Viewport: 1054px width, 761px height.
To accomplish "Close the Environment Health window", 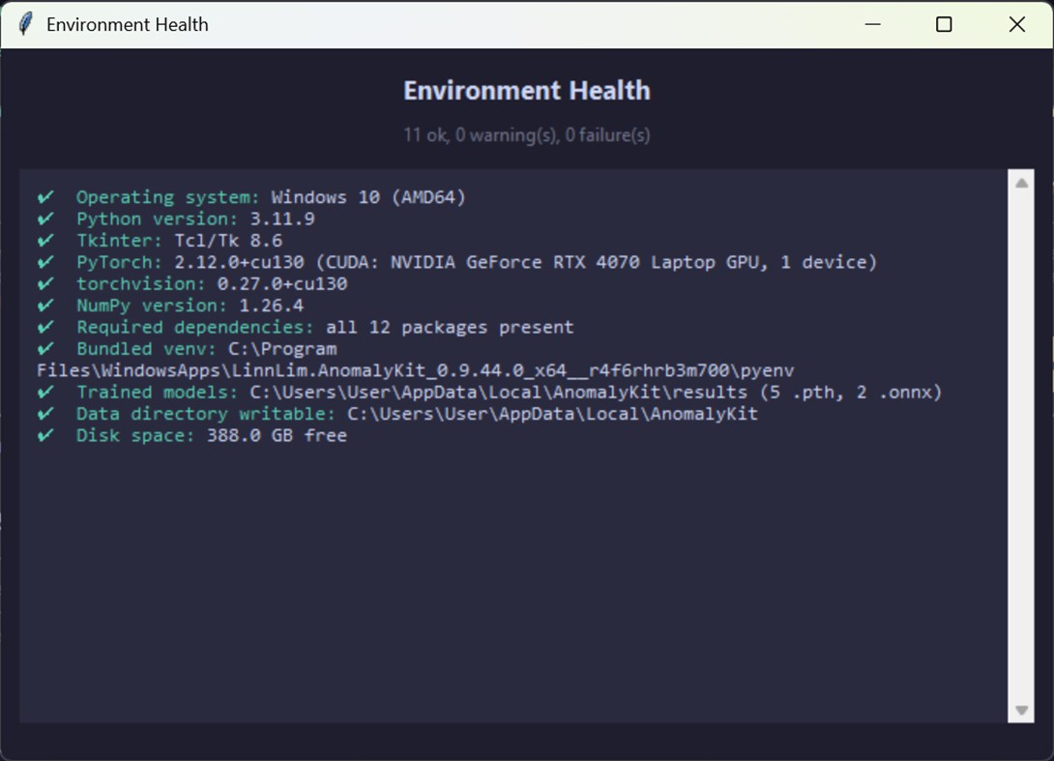I will coord(1017,24).
